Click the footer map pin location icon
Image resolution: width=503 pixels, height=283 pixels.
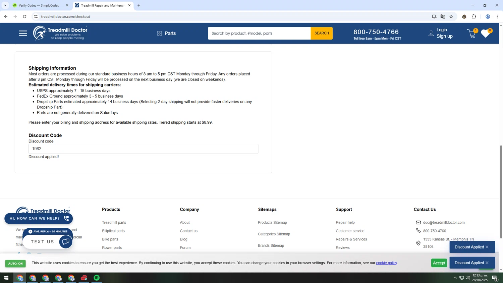tap(418, 243)
